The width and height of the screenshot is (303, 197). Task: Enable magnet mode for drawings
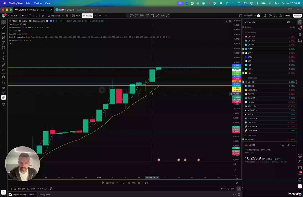pyautogui.click(x=4, y=77)
